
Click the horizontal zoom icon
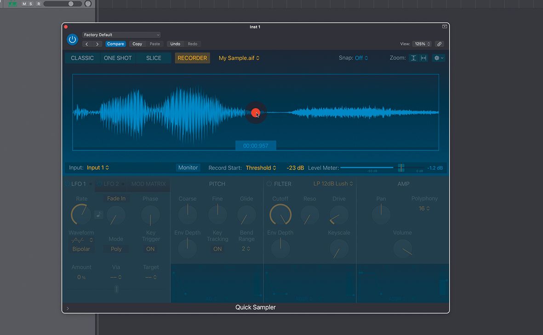[x=423, y=58]
